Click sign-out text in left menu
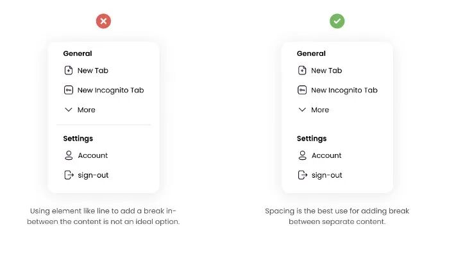Viewport: 449px width, 258px height. click(93, 175)
